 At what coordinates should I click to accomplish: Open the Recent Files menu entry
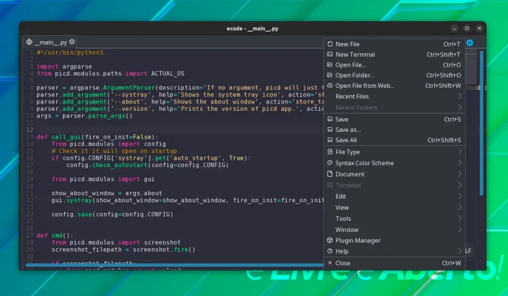tap(394, 96)
